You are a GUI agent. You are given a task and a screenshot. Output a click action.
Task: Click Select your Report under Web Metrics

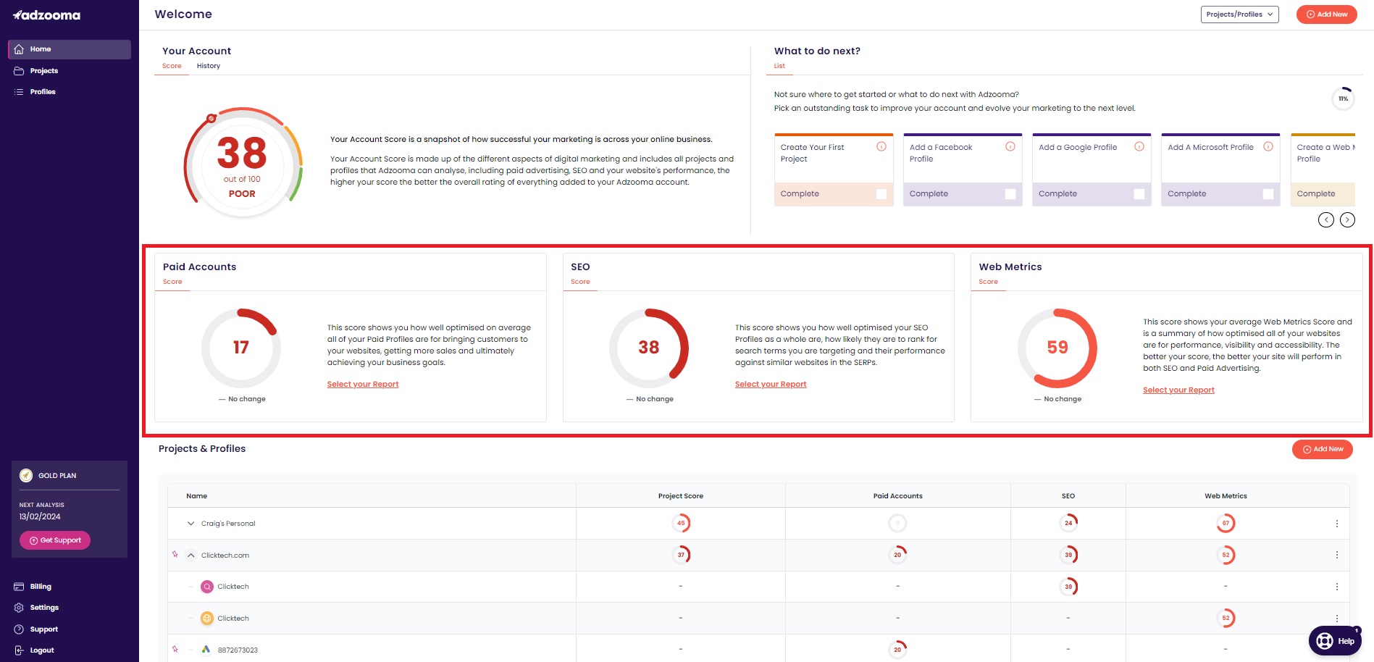tap(1178, 390)
